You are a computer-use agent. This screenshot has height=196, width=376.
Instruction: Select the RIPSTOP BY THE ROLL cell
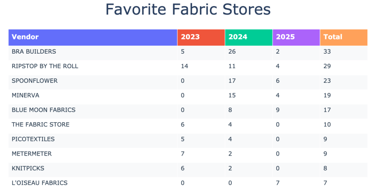pyautogui.click(x=45, y=66)
